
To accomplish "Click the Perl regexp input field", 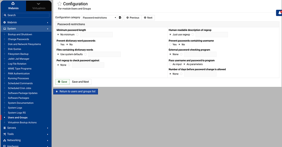I will coord(88,65).
